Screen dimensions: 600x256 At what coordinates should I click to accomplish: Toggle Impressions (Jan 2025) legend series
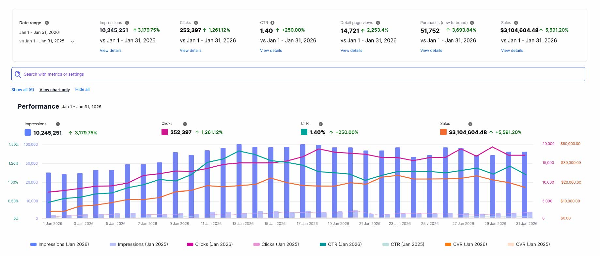coord(139,244)
